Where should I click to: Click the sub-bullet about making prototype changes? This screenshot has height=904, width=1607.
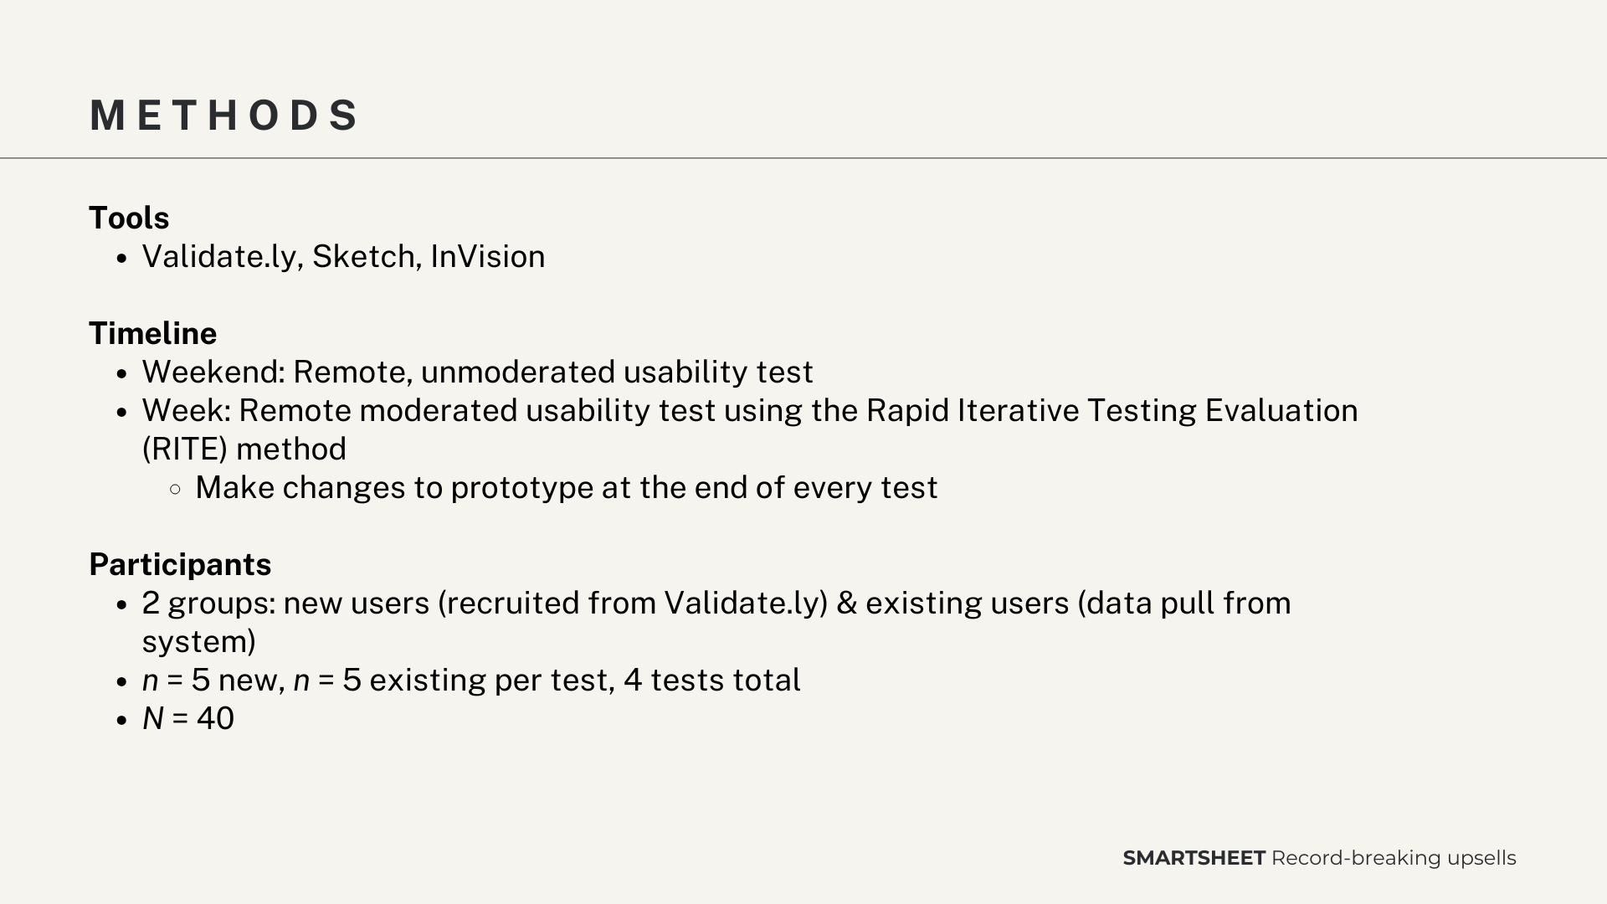566,488
